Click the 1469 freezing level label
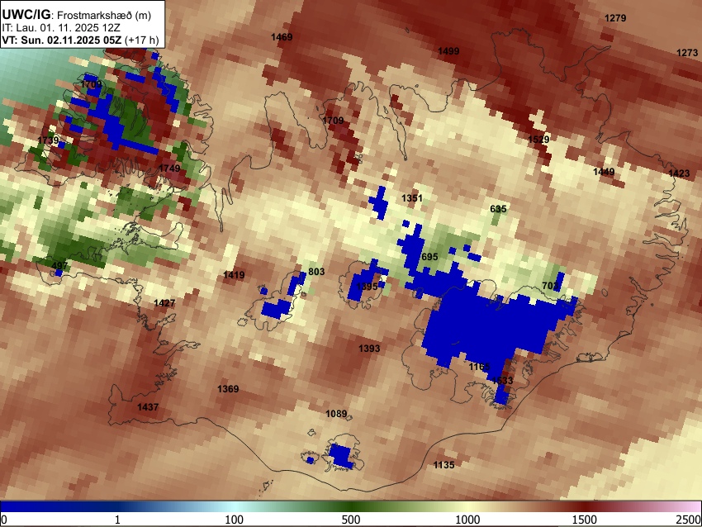702x527 pixels. click(282, 37)
